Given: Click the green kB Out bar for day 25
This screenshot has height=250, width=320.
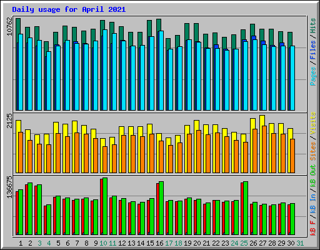Looking at the screenshot, I should [246, 208].
